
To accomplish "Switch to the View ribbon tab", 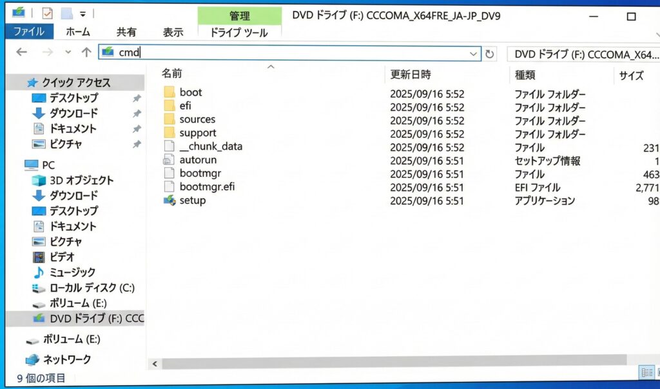I will 173,32.
